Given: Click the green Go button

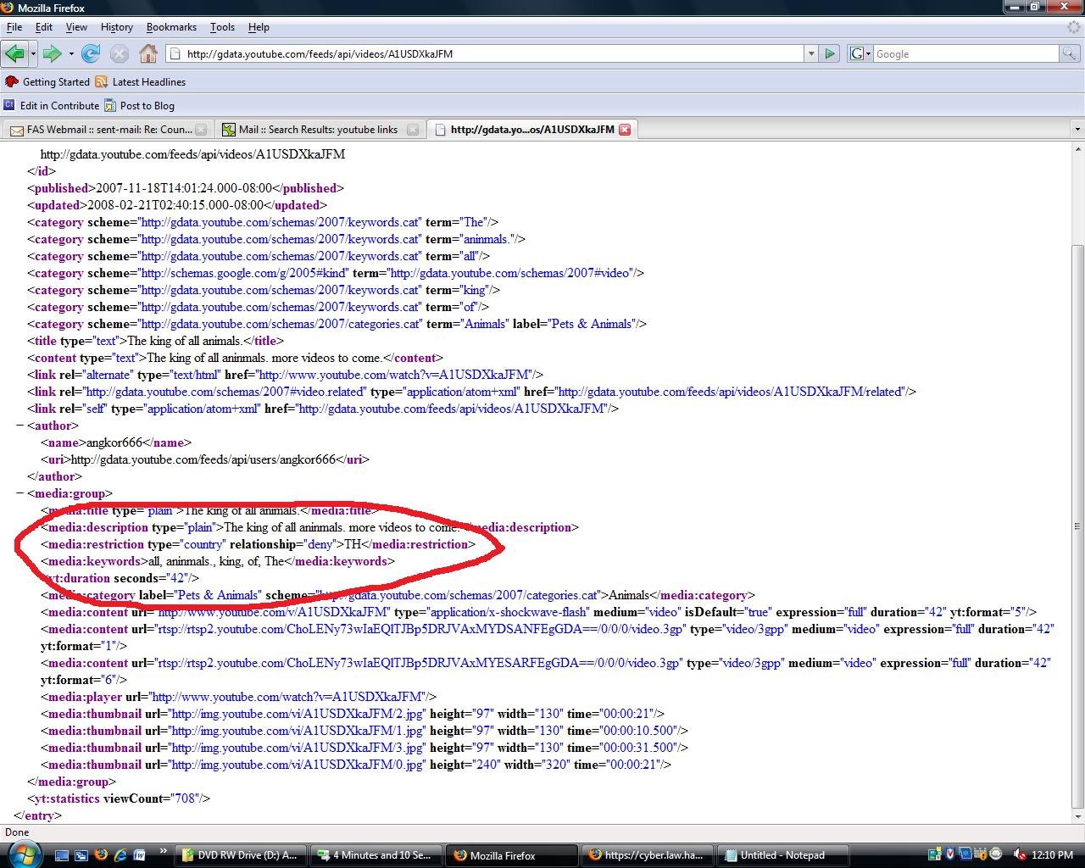Looking at the screenshot, I should coord(830,53).
